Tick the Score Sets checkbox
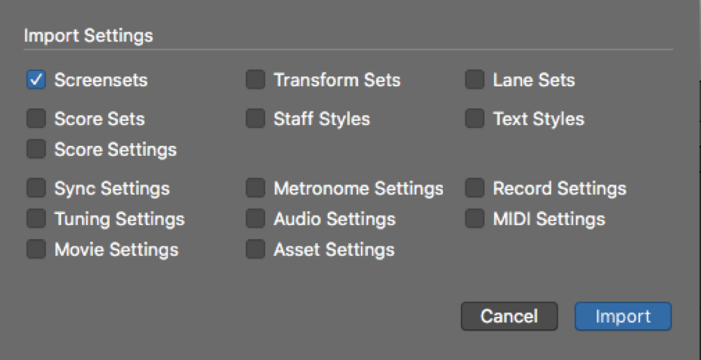The width and height of the screenshot is (701, 360). pos(36,119)
